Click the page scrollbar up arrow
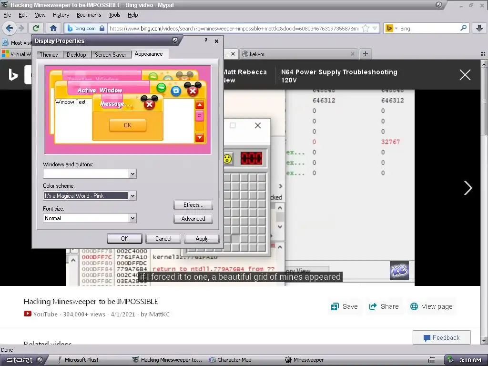The width and height of the screenshot is (488, 366). tap(484, 64)
